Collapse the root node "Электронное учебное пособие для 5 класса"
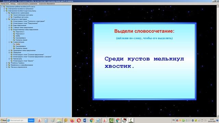 (x=2, y=6)
